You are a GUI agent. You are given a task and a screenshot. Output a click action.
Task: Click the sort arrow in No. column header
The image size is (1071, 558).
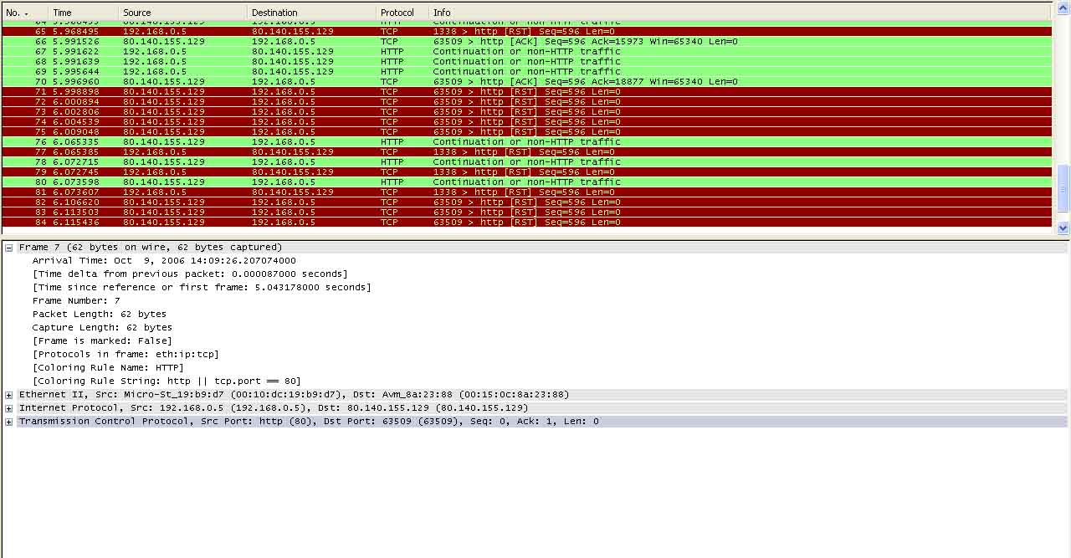pyautogui.click(x=26, y=13)
